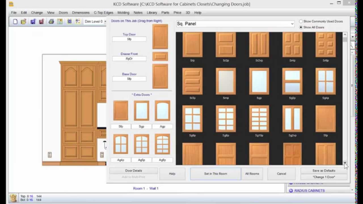Click the Top Door preview image
363x204 pixels.
tap(160, 37)
